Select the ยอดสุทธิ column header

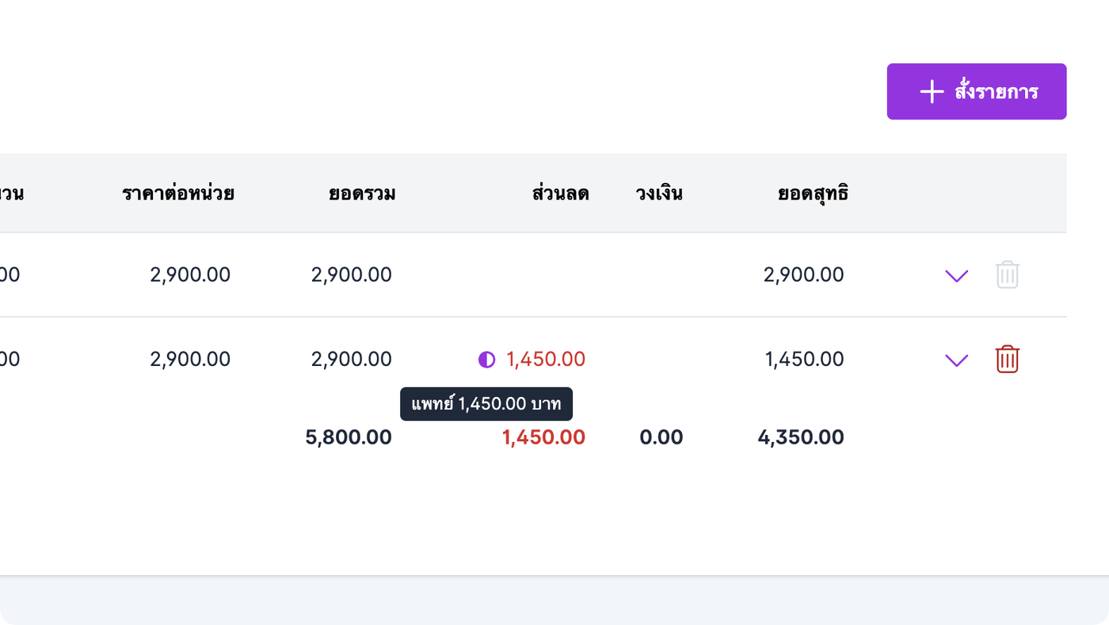[x=813, y=193]
